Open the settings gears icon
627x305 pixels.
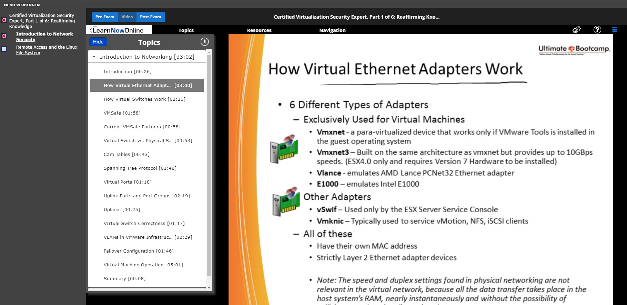(x=576, y=30)
